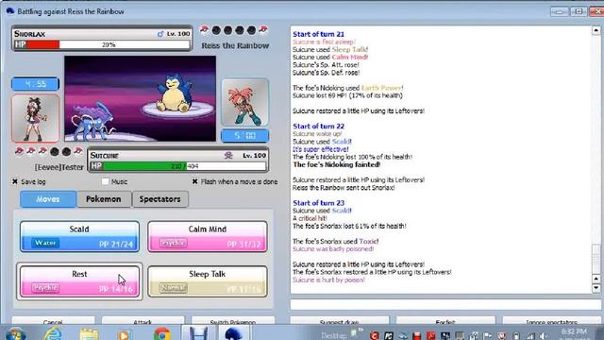
Task: Click the first fainted black ball in Tester's row
Action: 55,151
